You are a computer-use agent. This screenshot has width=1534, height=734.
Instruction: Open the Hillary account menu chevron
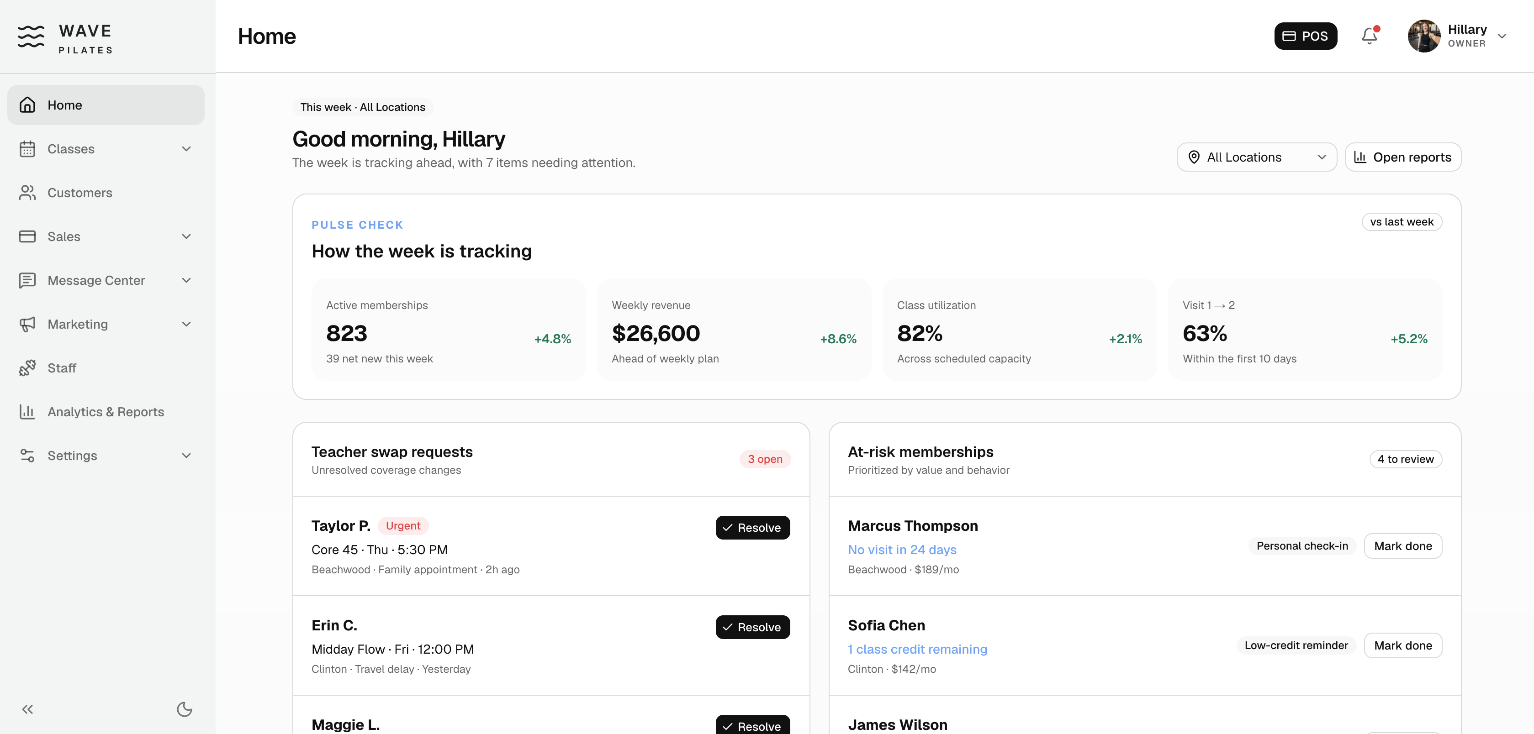tap(1502, 36)
